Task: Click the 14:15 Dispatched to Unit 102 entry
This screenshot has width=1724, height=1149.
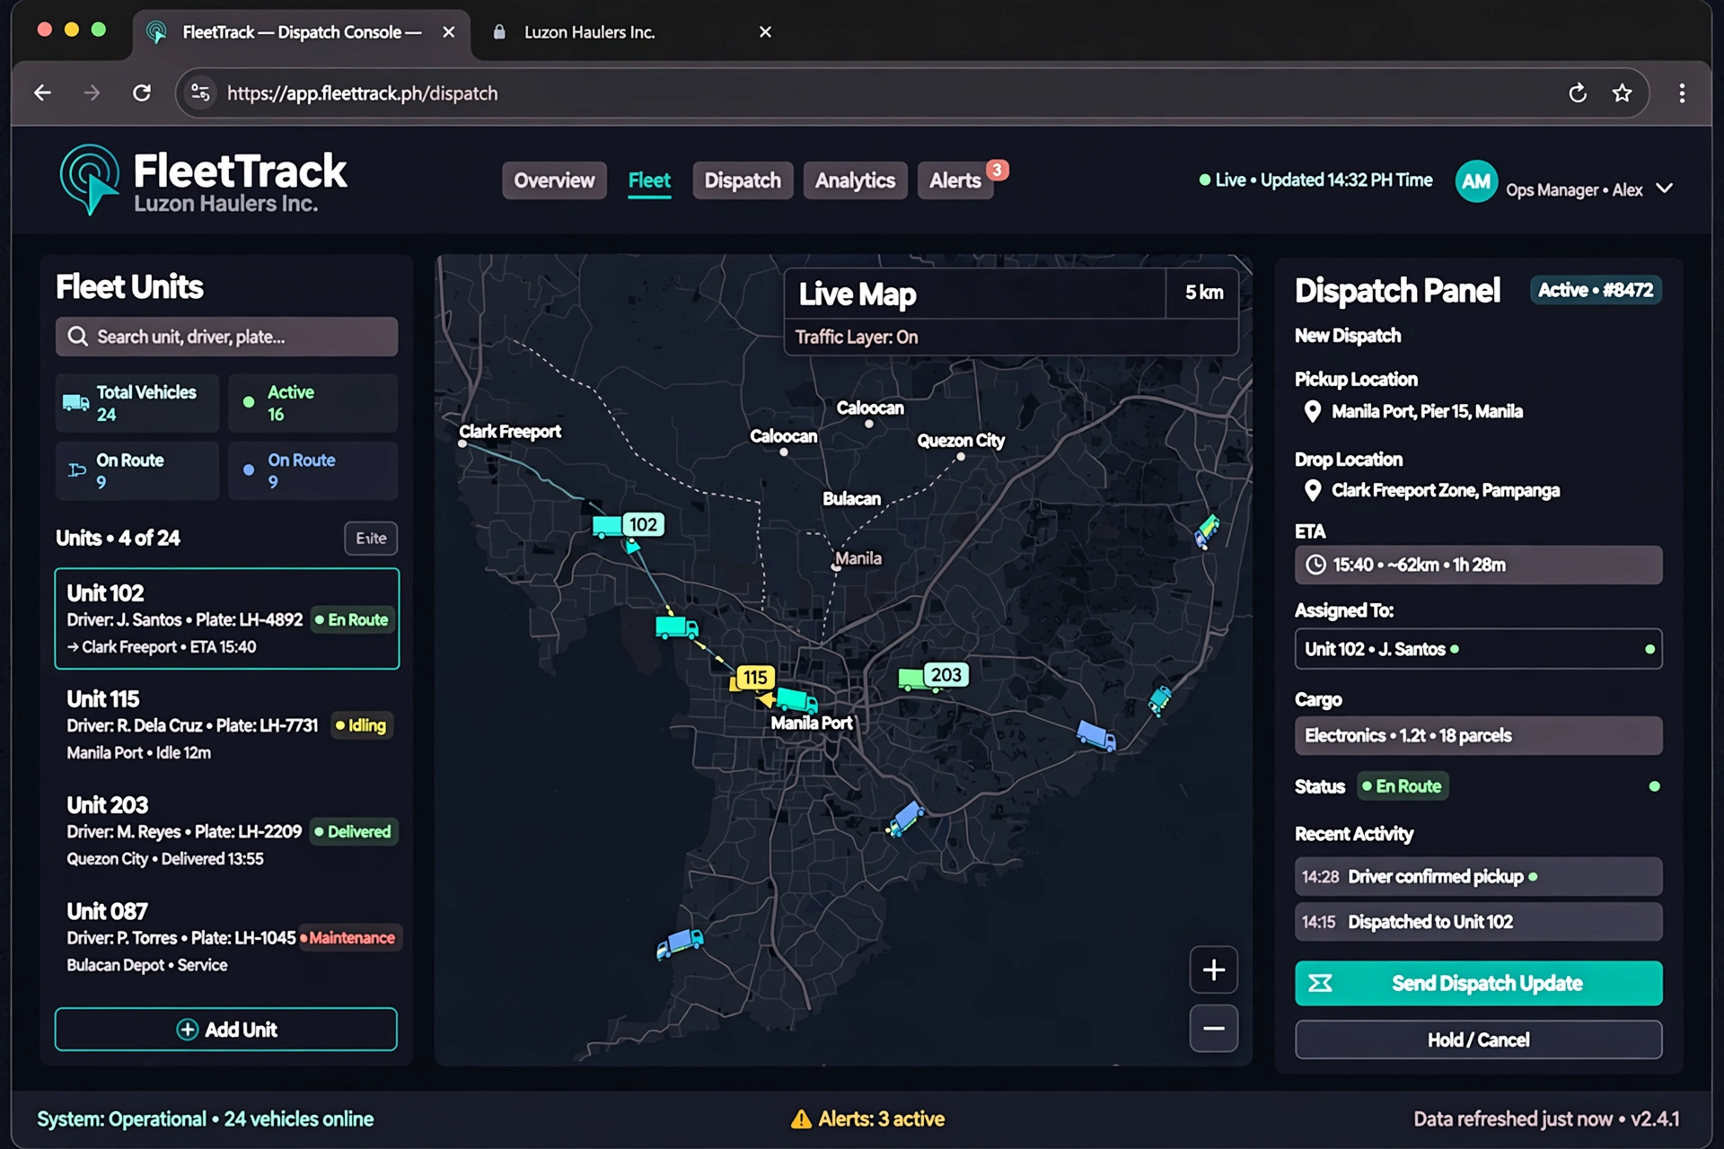Action: pos(1478,922)
